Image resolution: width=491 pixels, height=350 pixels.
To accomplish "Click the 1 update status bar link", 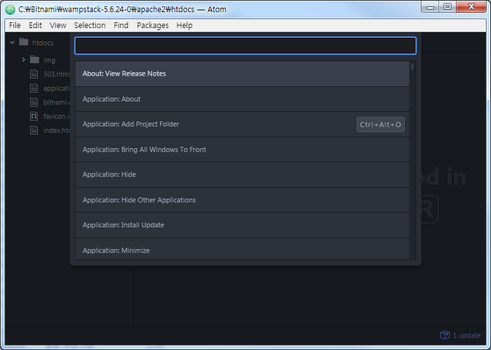I will [466, 335].
